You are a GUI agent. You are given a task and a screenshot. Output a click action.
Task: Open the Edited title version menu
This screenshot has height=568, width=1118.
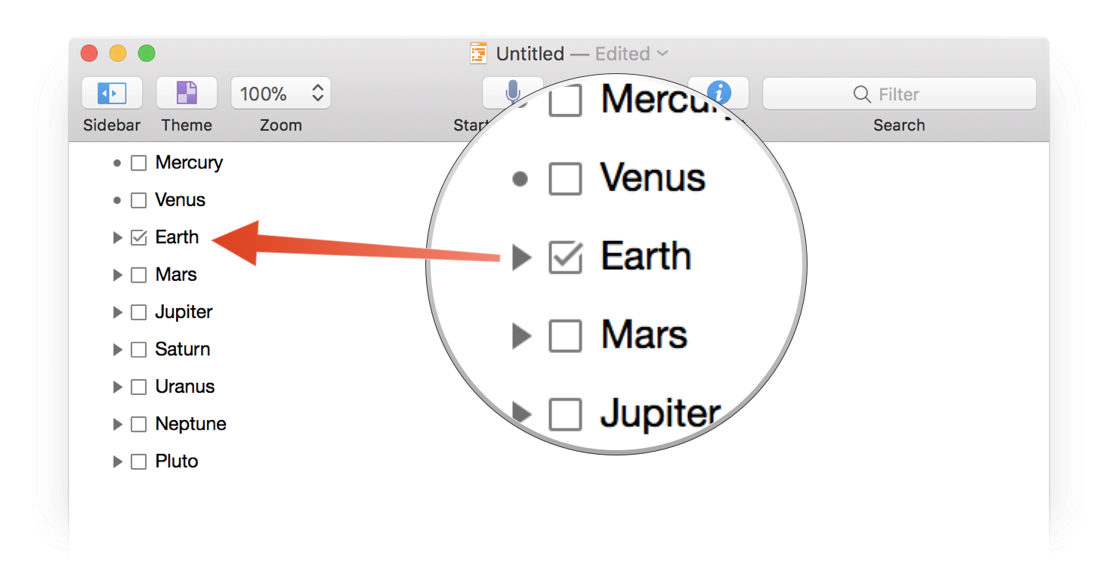(632, 54)
